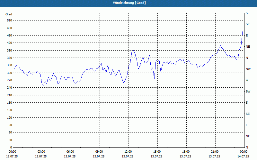Click the '13.07.25' date under 15:00
The image size is (257, 160).
(156, 156)
